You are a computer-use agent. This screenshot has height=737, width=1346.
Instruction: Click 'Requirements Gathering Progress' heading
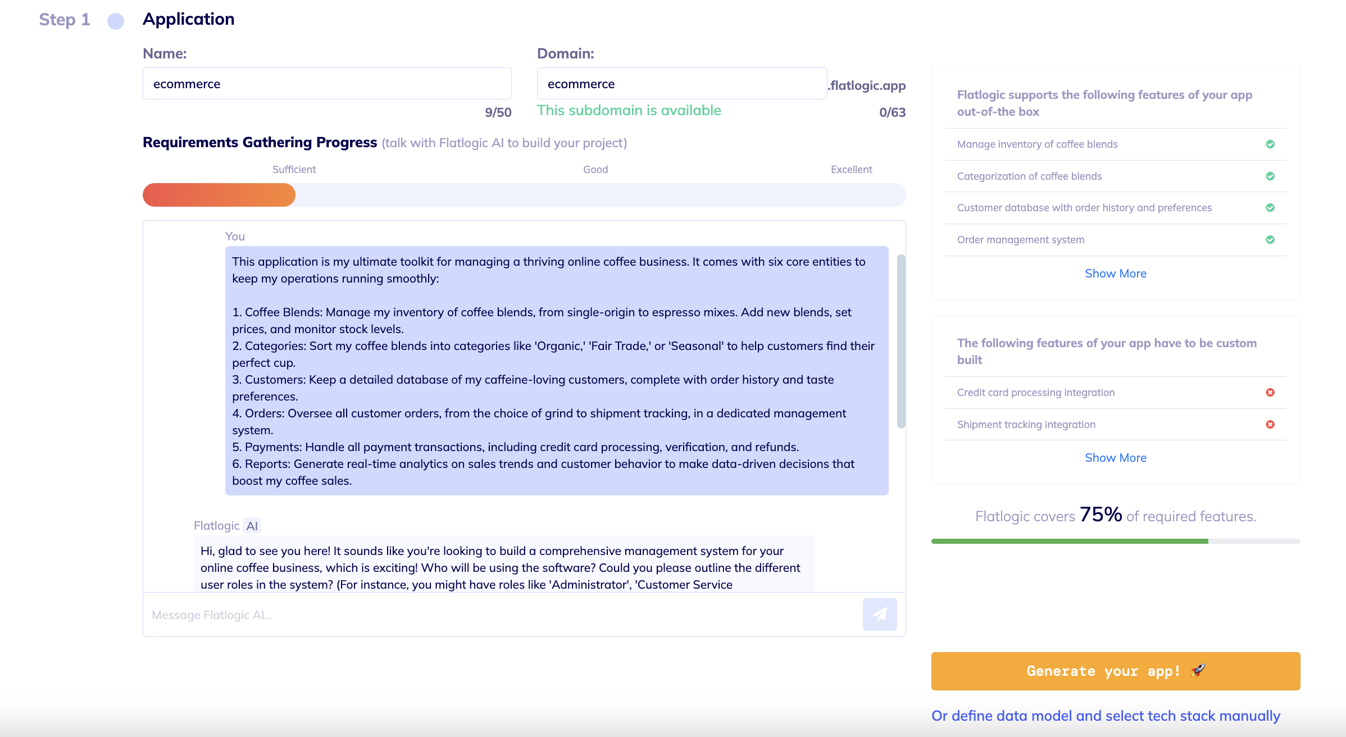[260, 143]
